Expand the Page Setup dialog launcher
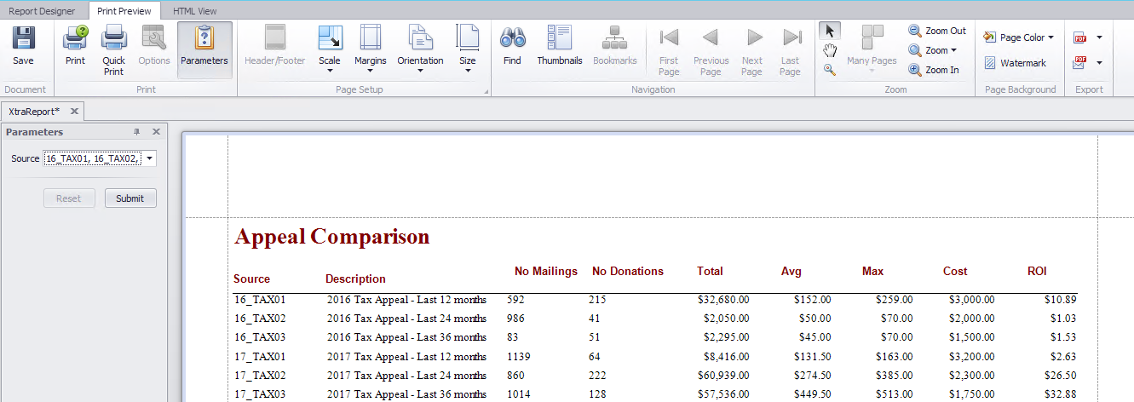The height and width of the screenshot is (402, 1134). [x=486, y=91]
